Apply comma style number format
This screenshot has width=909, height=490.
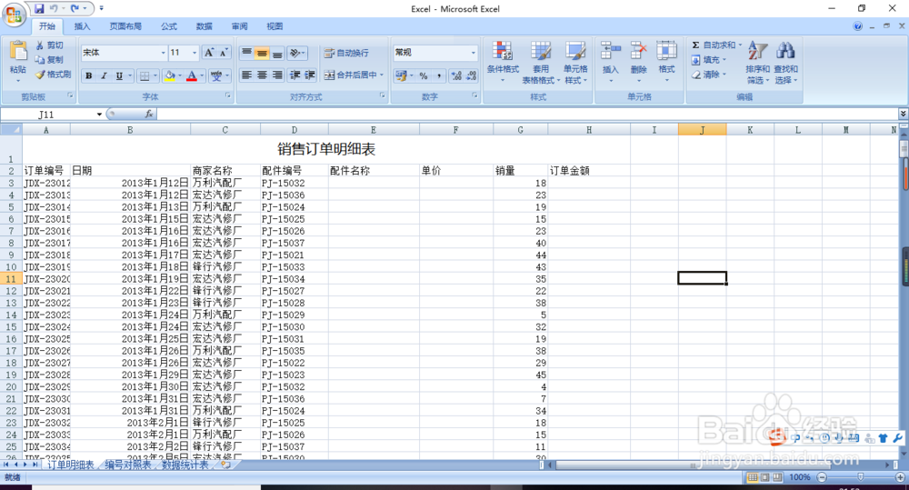tap(439, 76)
